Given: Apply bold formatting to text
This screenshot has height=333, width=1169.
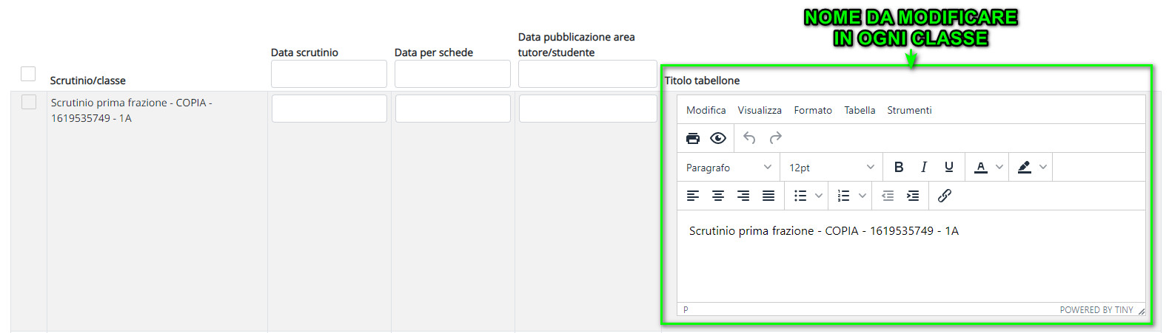Looking at the screenshot, I should point(899,167).
